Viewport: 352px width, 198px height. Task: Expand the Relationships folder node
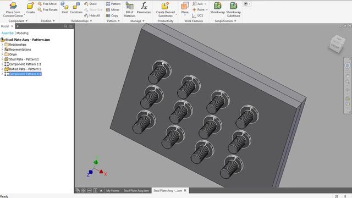(x=2, y=45)
